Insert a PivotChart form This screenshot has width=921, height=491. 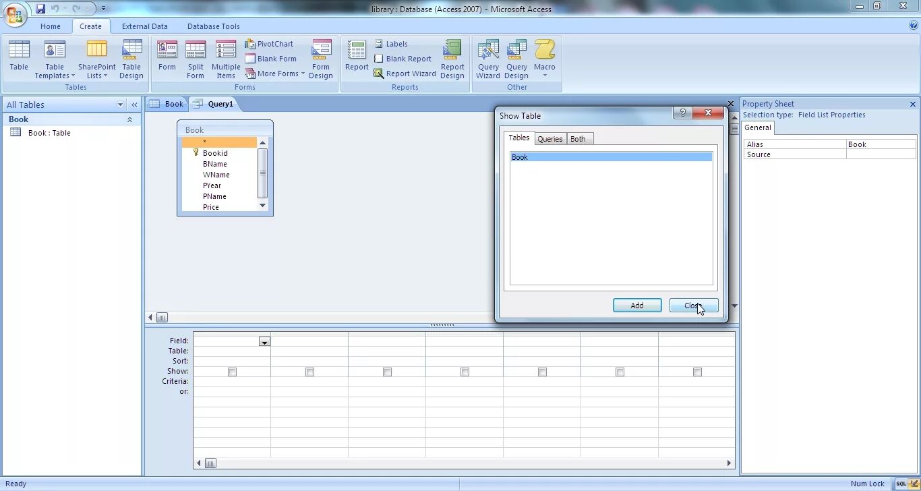(x=269, y=44)
